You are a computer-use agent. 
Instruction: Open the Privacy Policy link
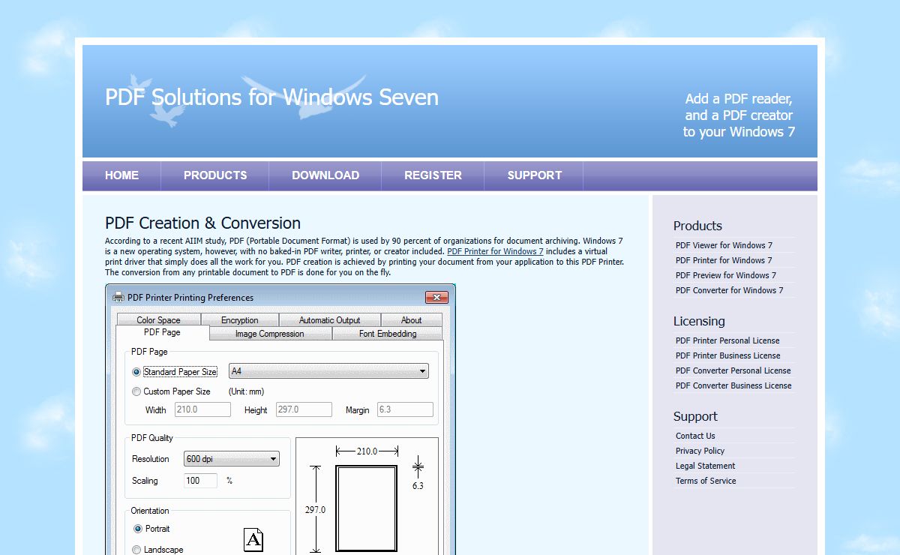pyautogui.click(x=700, y=451)
